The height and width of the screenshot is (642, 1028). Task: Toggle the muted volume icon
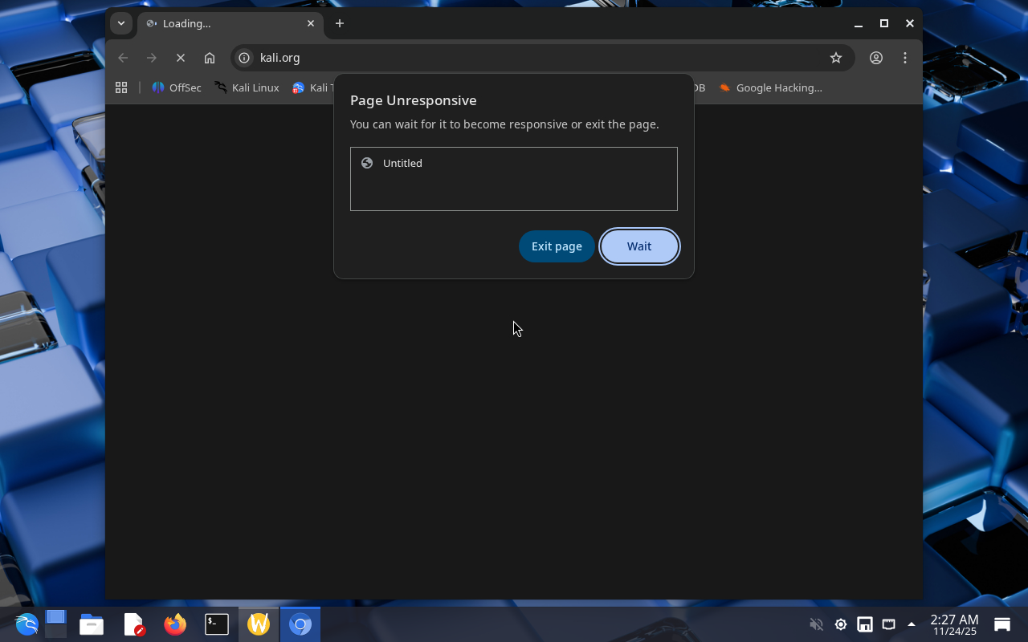816,624
